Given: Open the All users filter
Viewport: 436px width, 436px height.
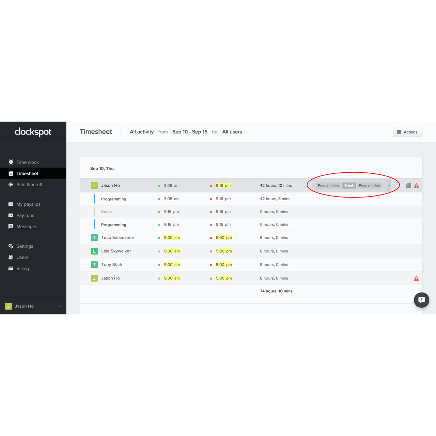Looking at the screenshot, I should pos(232,132).
